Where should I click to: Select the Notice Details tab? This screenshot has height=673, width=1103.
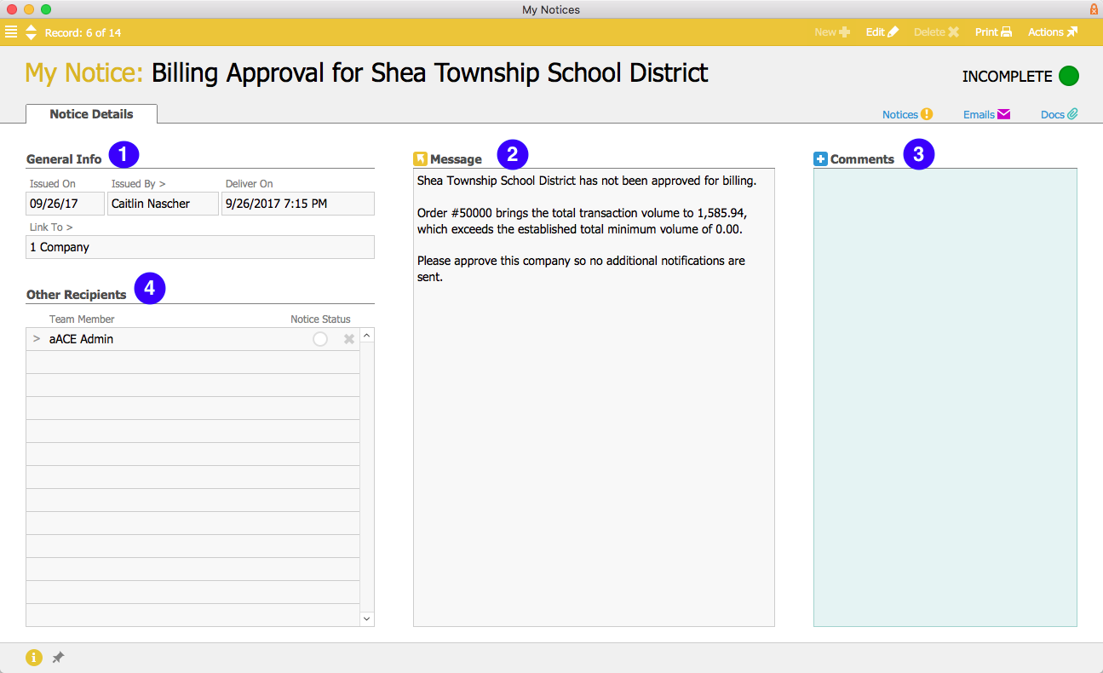(x=91, y=114)
